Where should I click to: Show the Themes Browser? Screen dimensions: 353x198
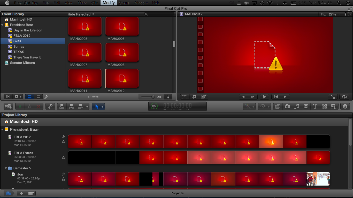click(x=334, y=106)
